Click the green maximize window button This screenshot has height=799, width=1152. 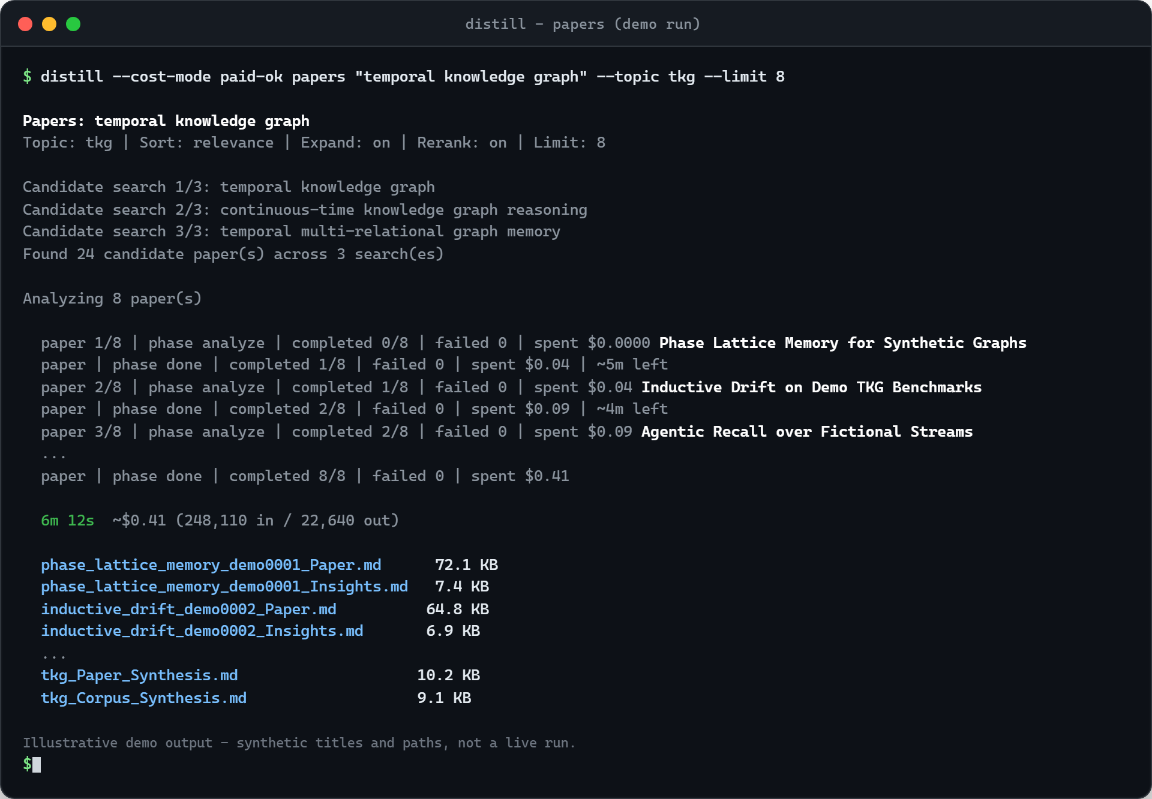(x=73, y=24)
